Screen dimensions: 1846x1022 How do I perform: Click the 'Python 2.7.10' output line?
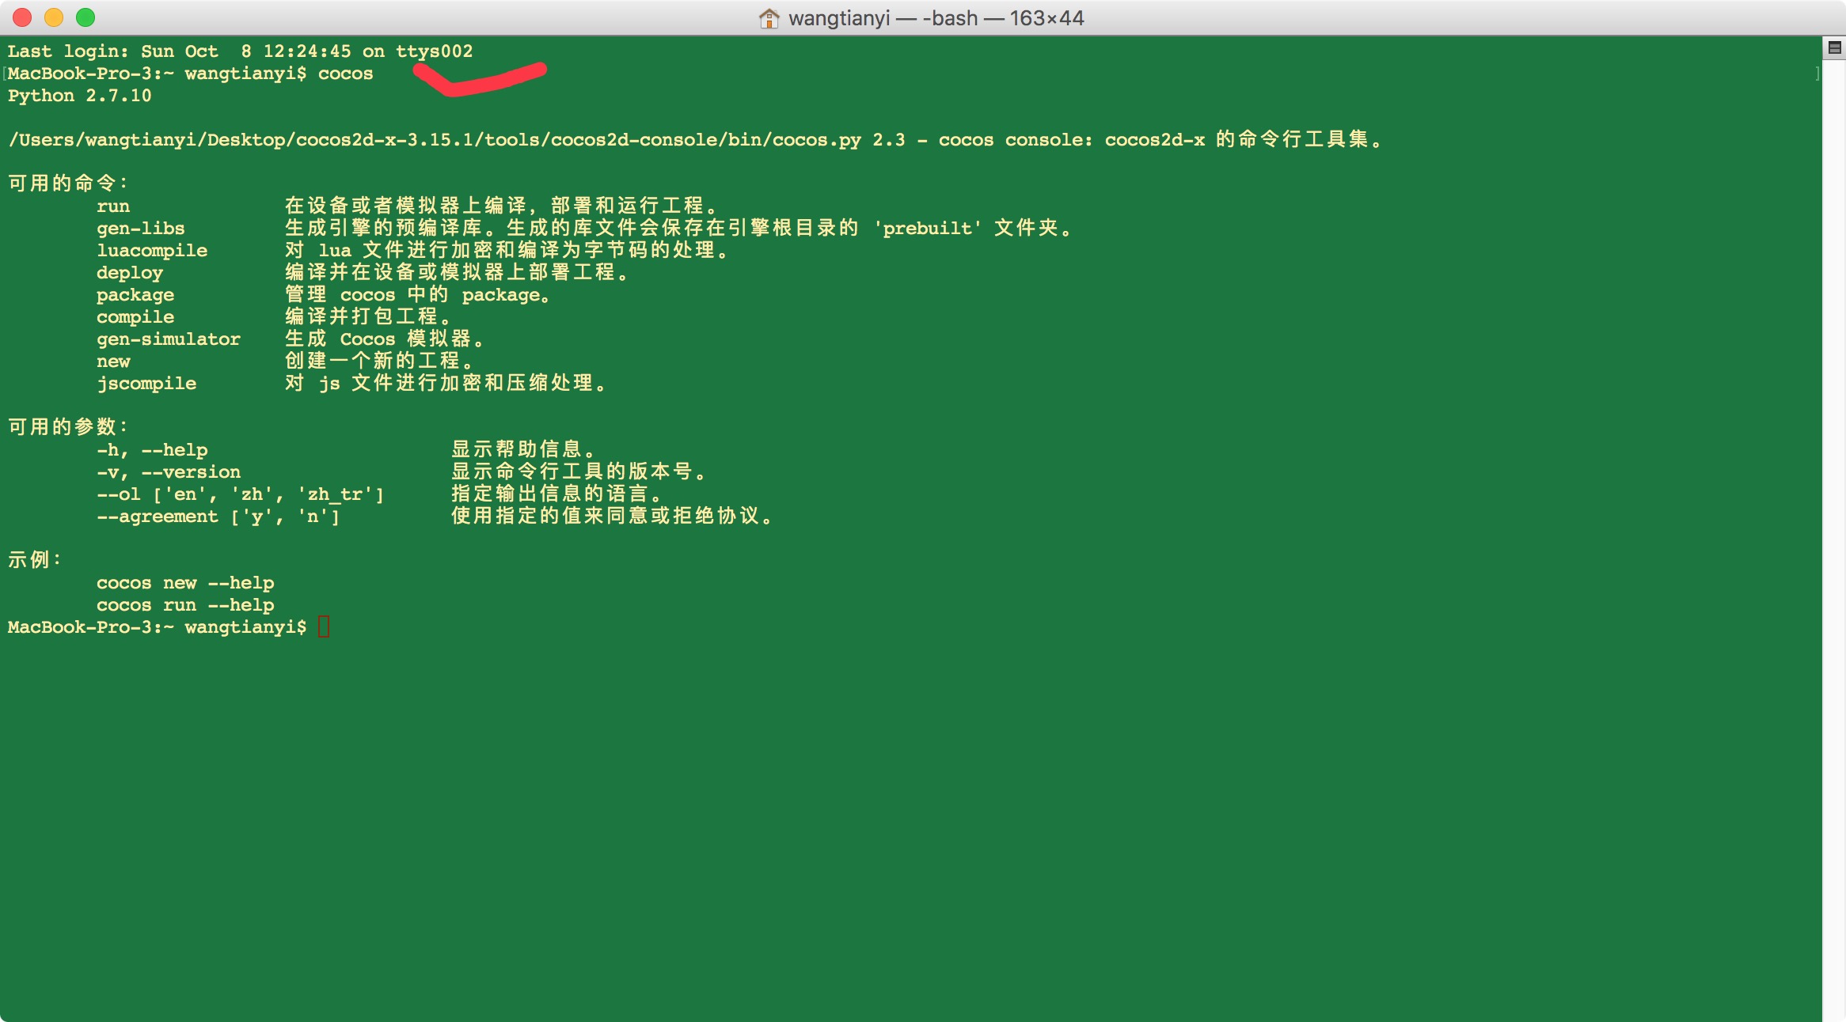(x=79, y=96)
